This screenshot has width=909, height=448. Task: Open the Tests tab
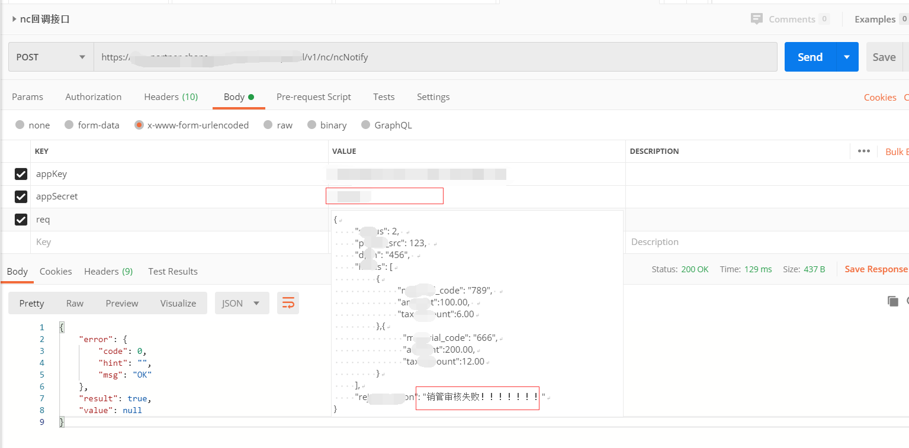[x=384, y=96]
